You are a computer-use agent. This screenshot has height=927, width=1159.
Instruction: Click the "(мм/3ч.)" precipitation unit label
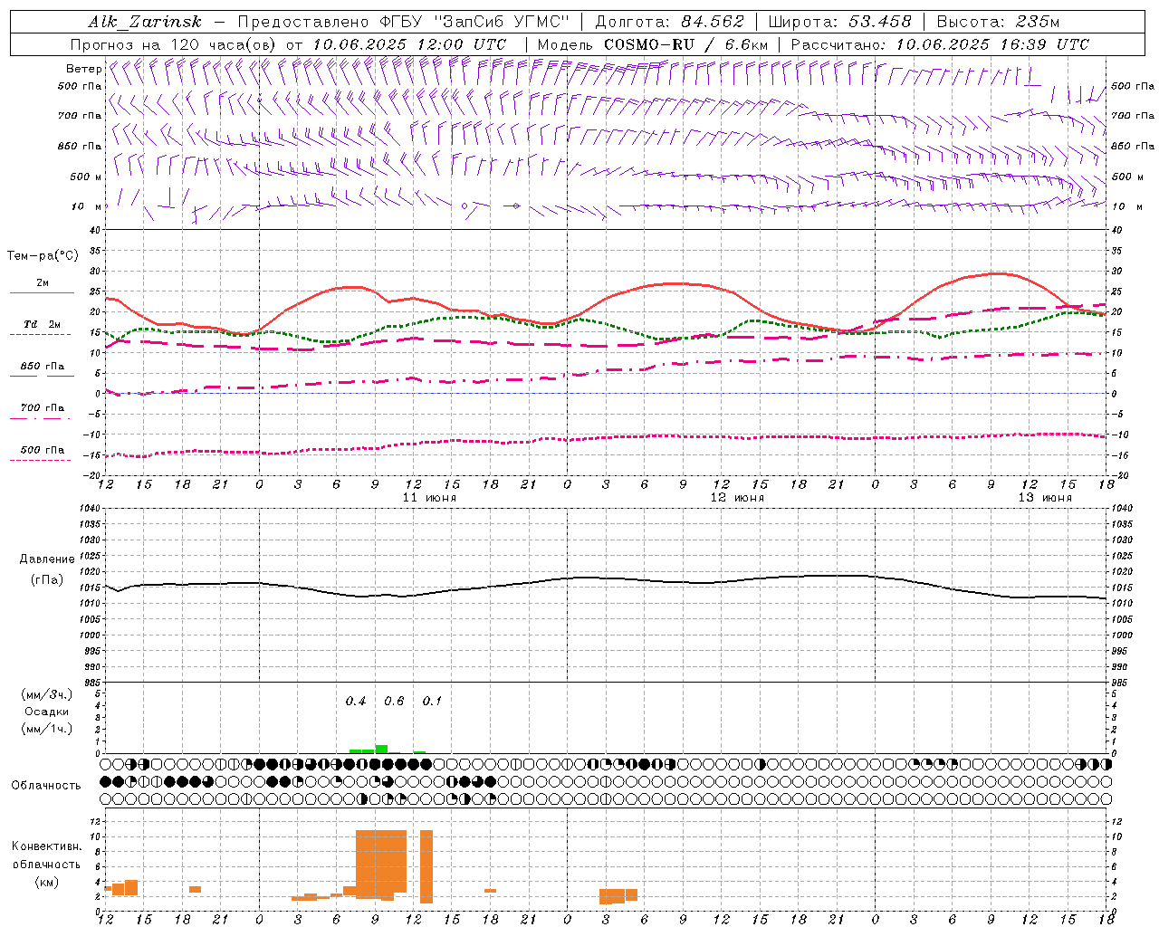46,694
